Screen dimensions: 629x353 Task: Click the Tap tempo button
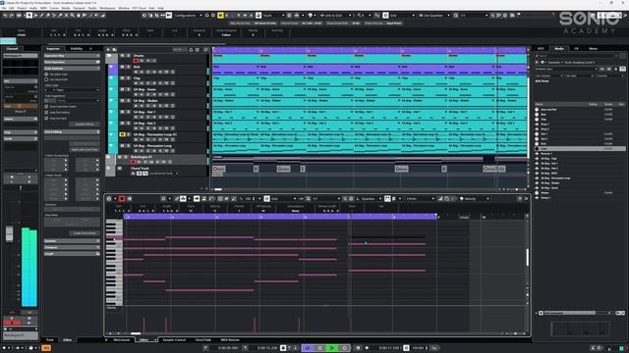(434, 348)
